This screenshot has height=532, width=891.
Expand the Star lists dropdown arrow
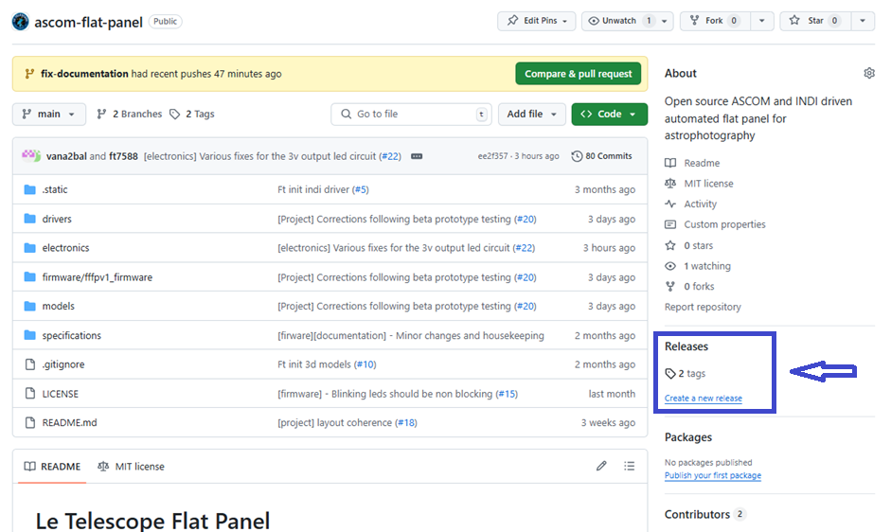click(862, 21)
